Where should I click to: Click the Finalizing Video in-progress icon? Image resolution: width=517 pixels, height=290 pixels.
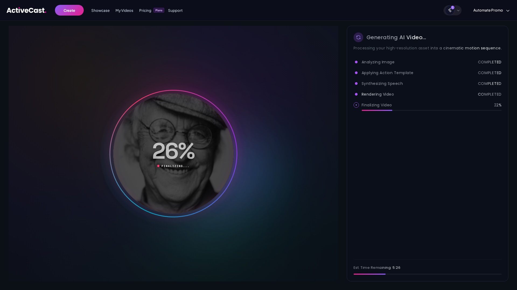click(356, 105)
